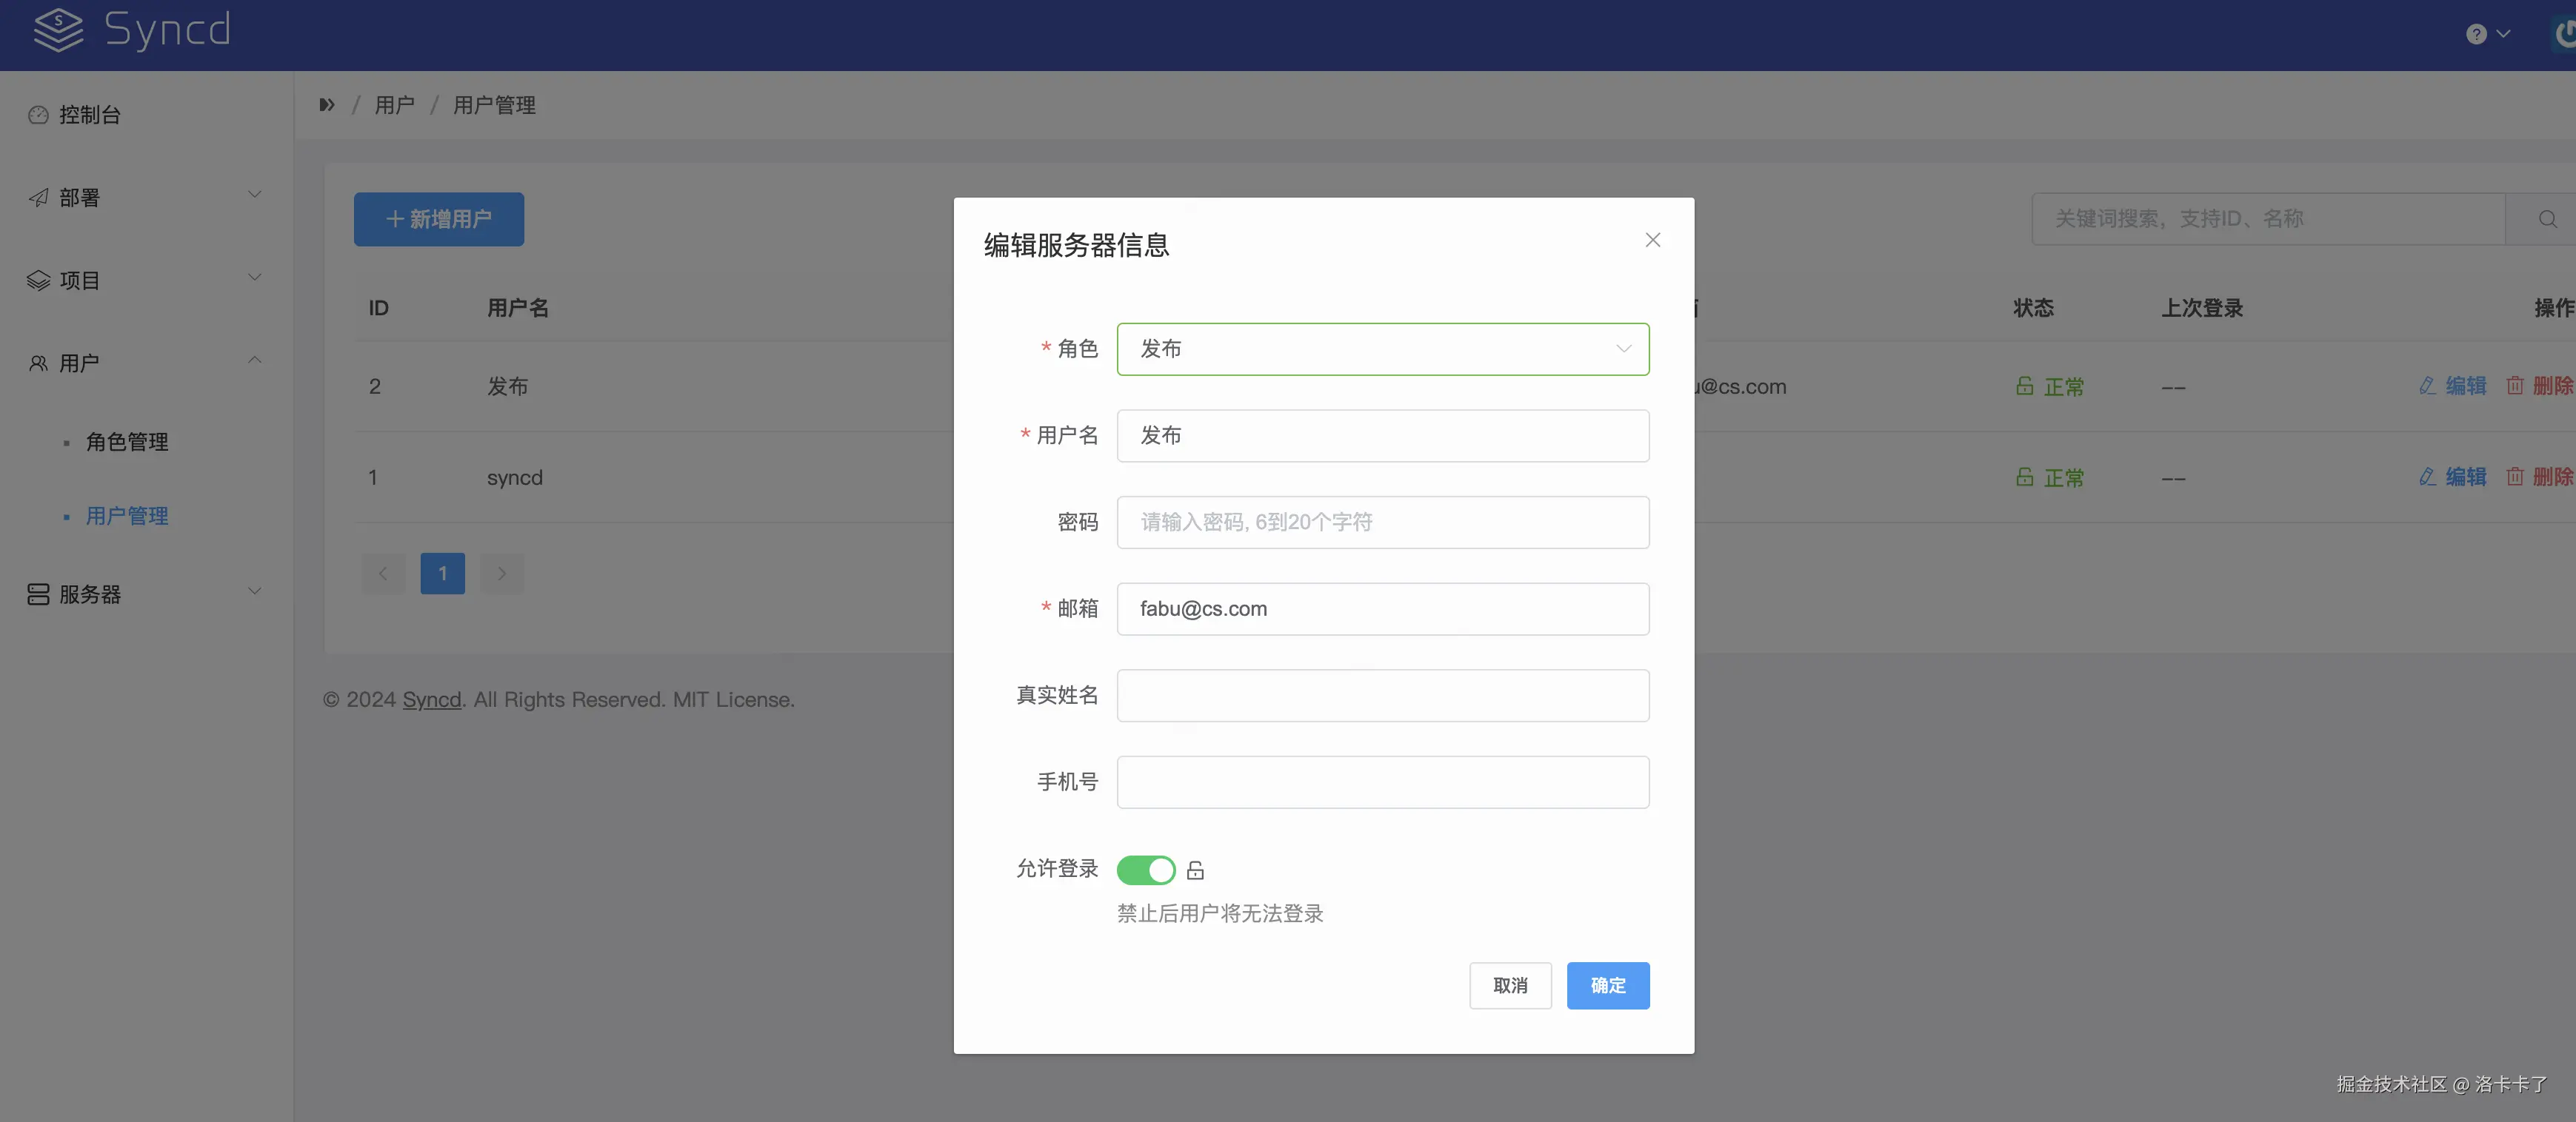Open the 角色 role dropdown
This screenshot has height=1122, width=2576.
(1382, 349)
